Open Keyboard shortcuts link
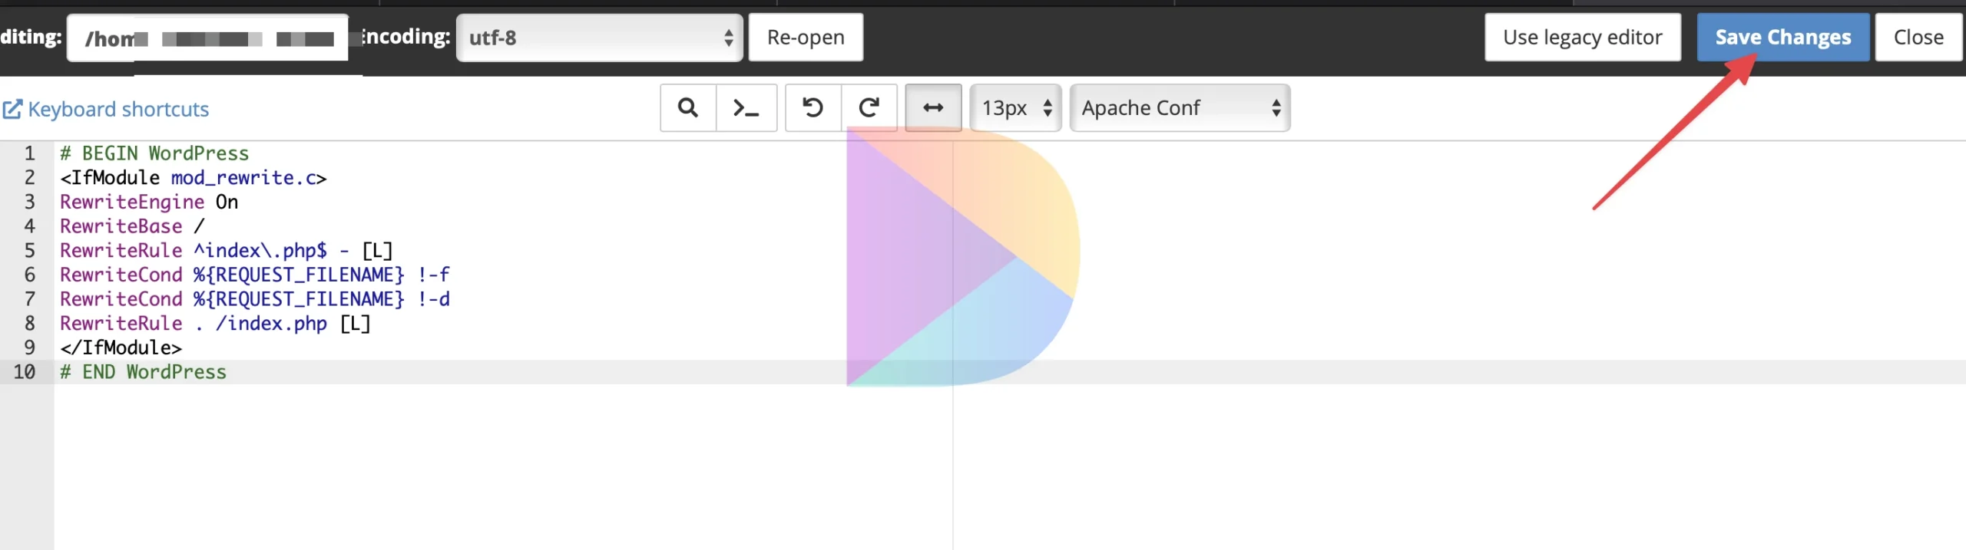 point(106,110)
